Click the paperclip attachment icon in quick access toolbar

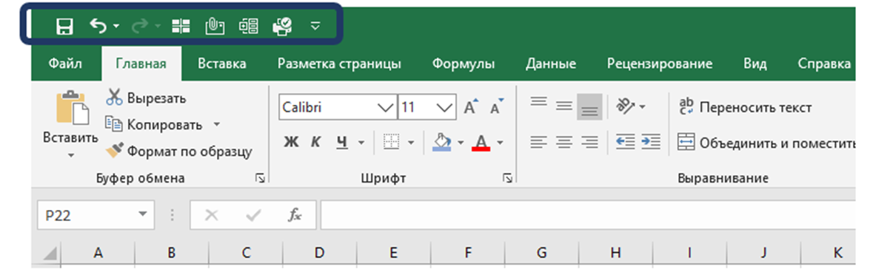point(214,26)
